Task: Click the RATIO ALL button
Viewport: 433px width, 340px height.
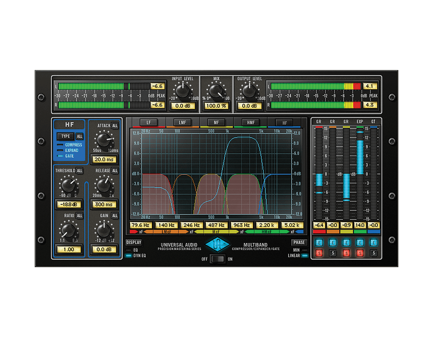Action: coord(79,215)
